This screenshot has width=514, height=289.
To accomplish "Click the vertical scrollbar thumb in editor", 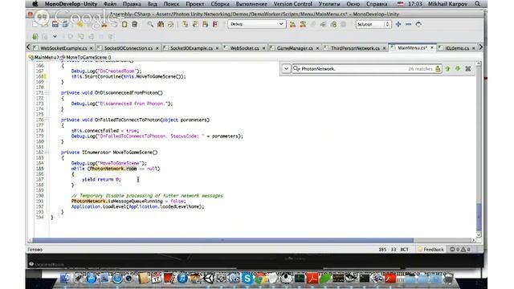I will [479, 217].
